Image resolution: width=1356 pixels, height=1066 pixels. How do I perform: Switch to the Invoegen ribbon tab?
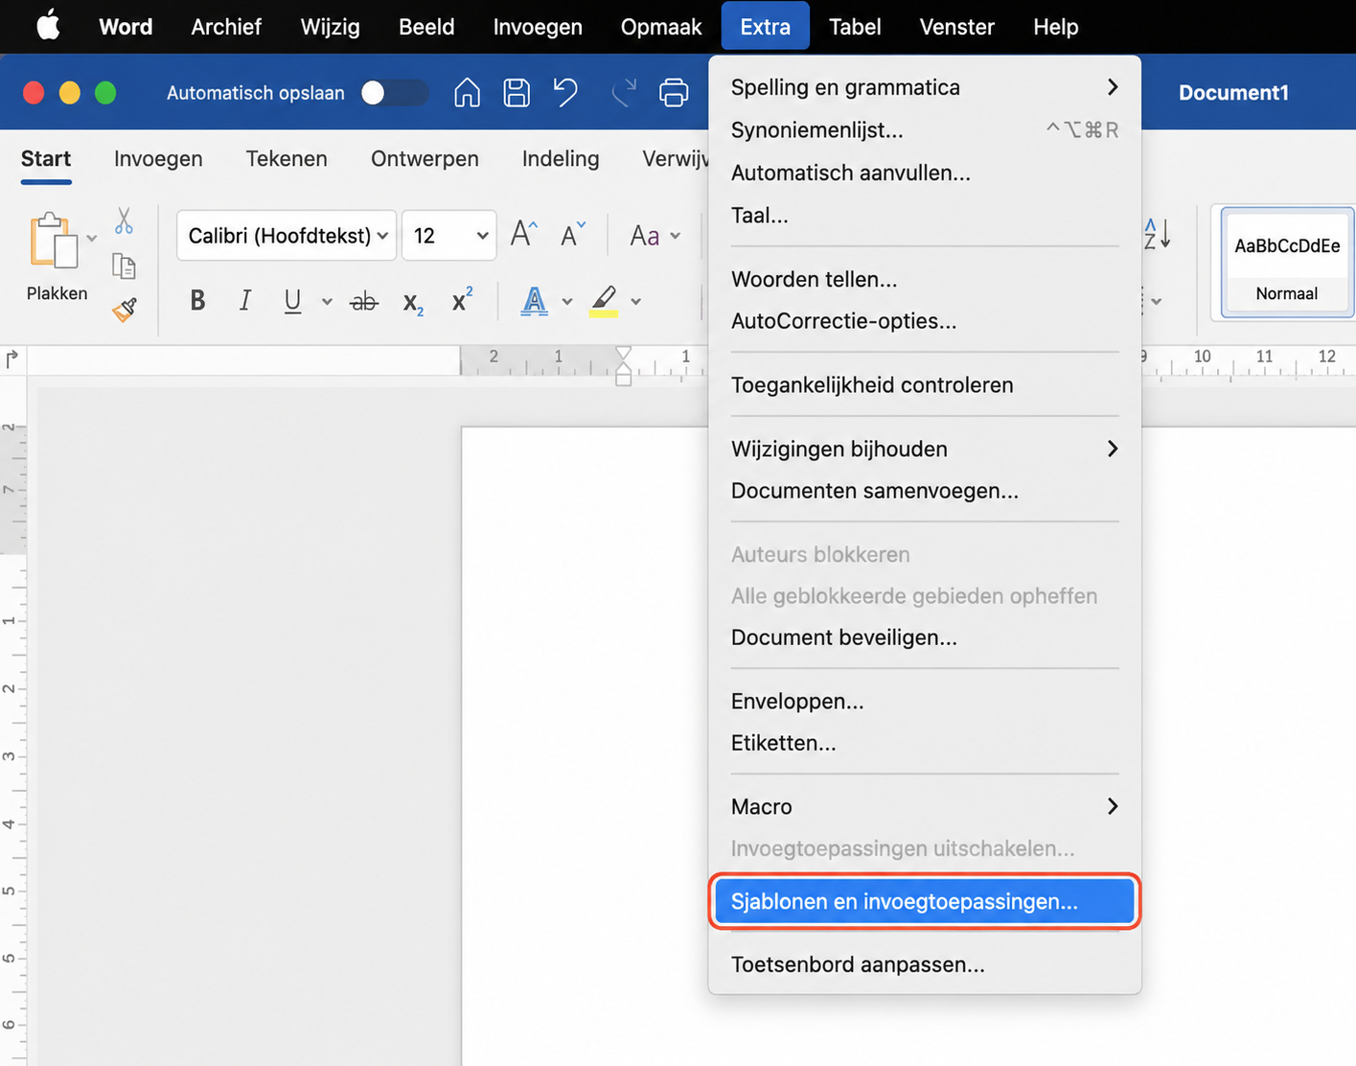click(158, 158)
